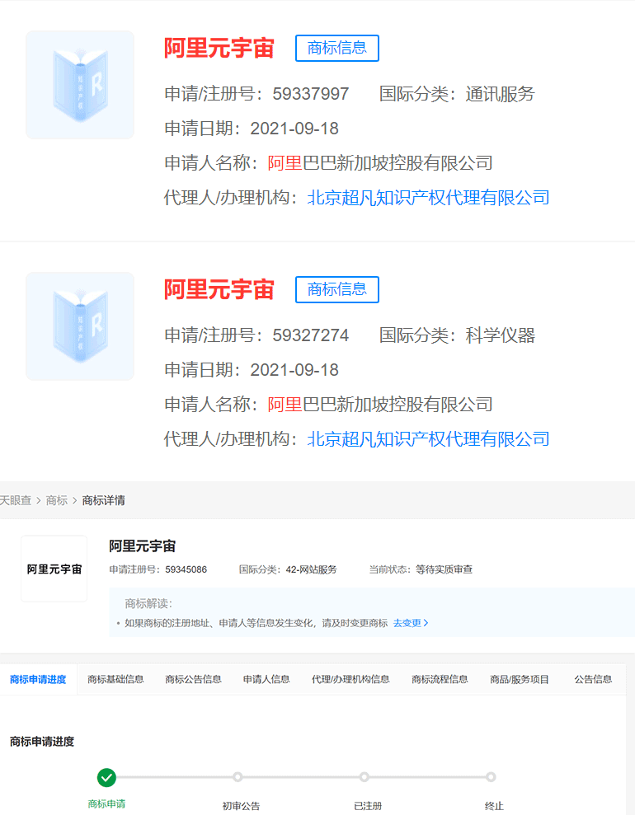The image size is (635, 815).
Task: Switch to 商品/服务项目 tab
Action: (520, 679)
